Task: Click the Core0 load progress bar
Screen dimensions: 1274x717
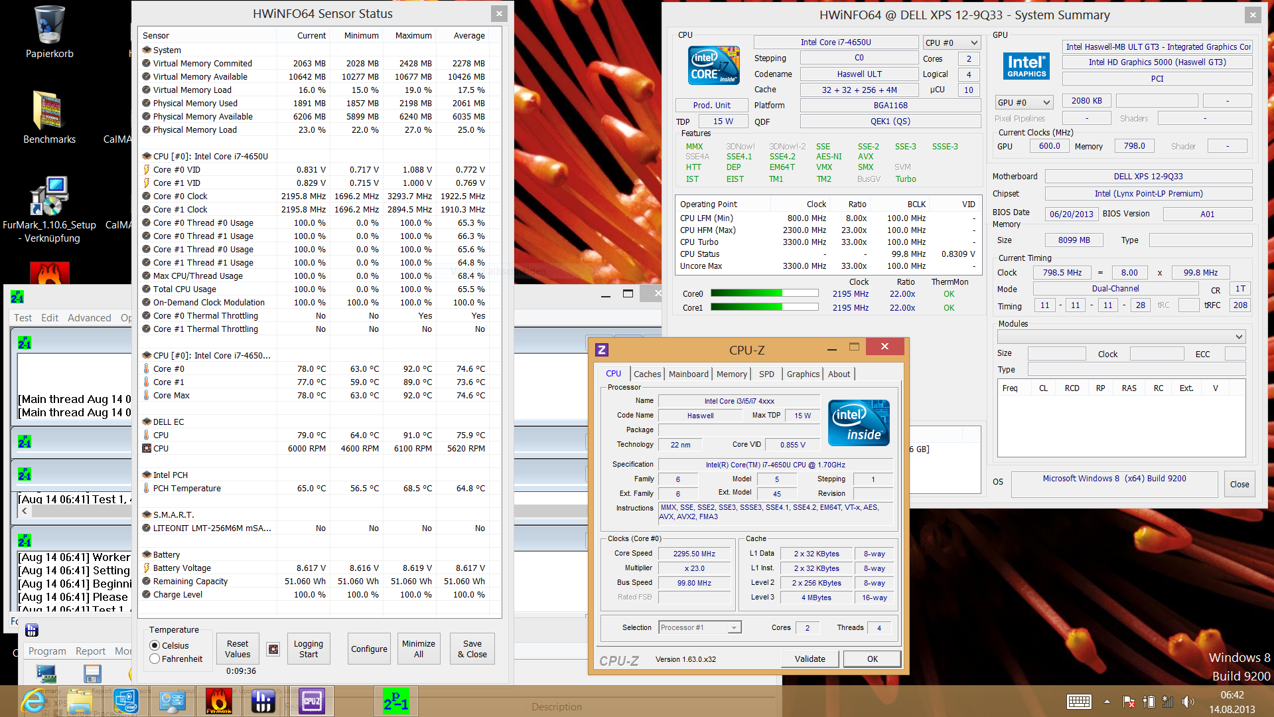Action: click(764, 293)
